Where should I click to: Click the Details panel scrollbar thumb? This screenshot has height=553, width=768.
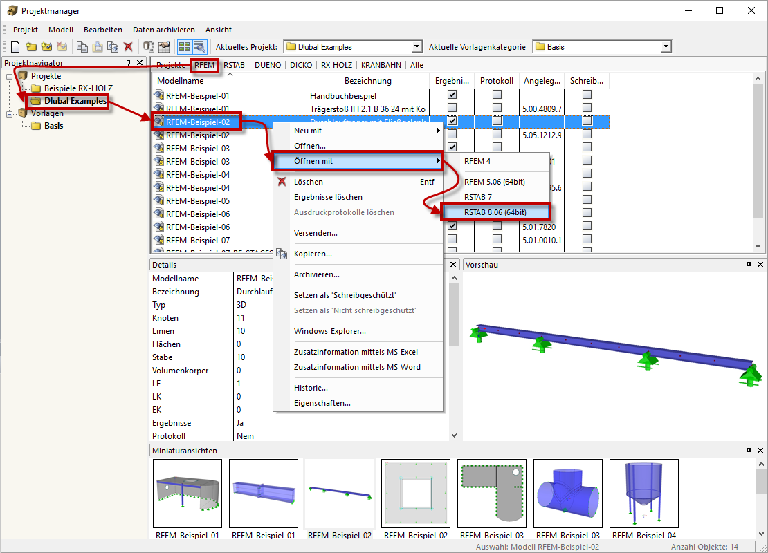tap(454, 314)
